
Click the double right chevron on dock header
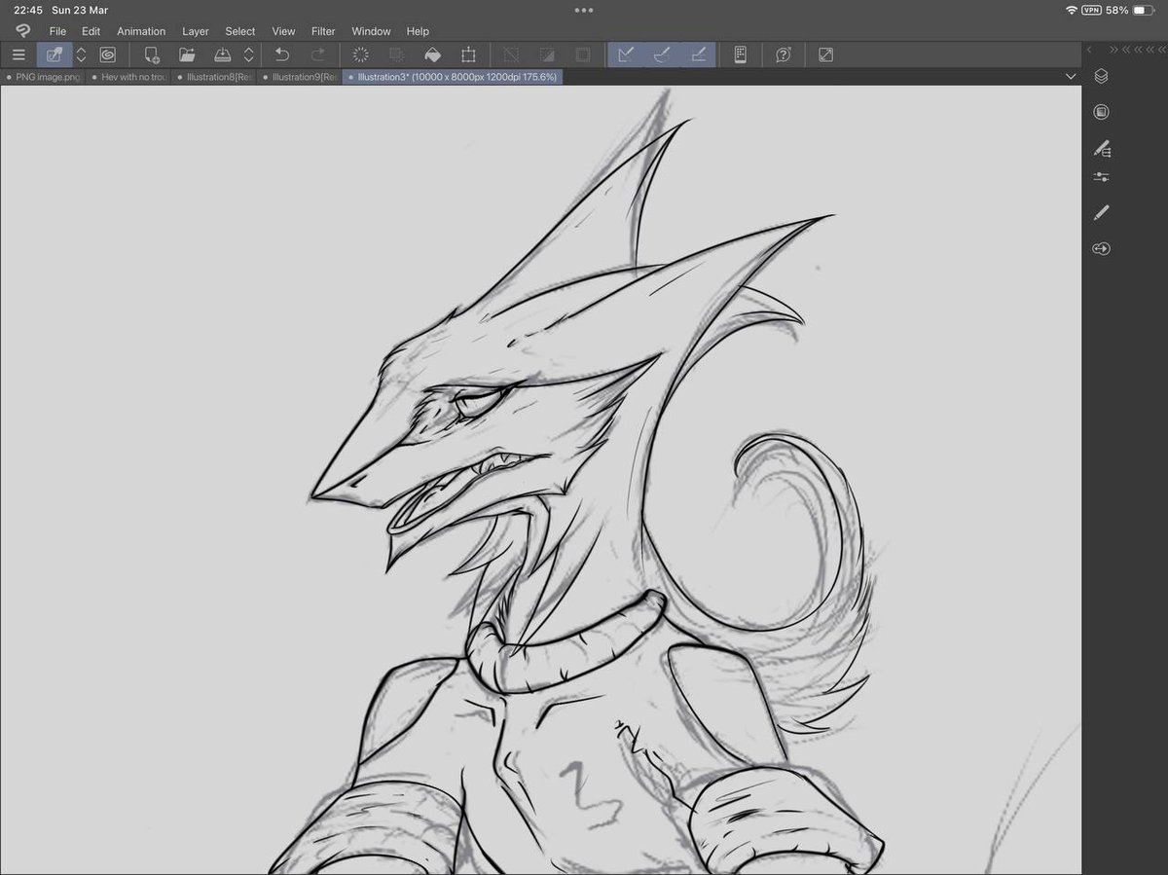click(1114, 49)
